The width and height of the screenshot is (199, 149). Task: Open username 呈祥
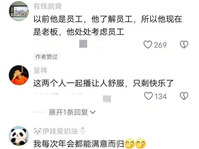[40, 70]
